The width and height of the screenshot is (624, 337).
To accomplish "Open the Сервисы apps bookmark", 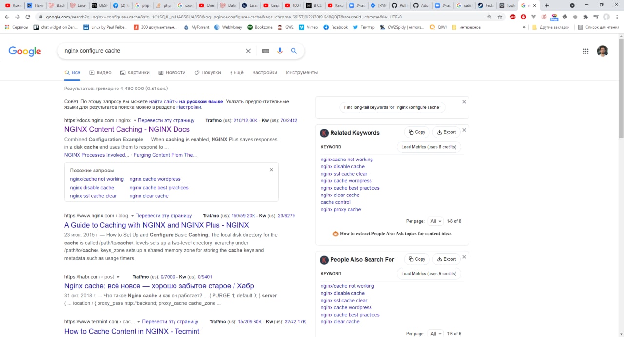I will [x=16, y=27].
